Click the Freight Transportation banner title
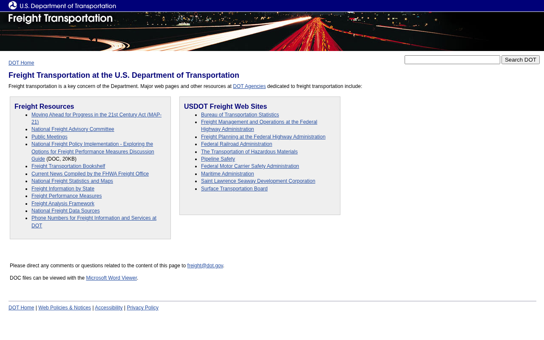 tap(60, 19)
